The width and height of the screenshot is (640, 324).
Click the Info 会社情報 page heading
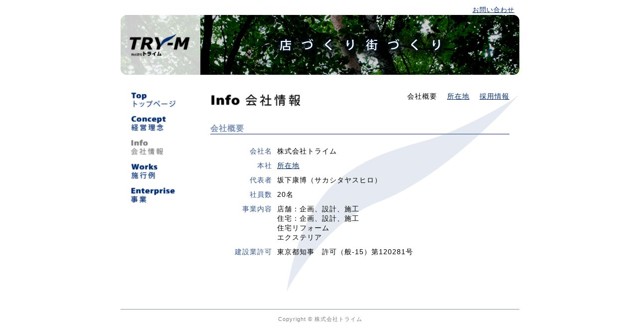(256, 100)
